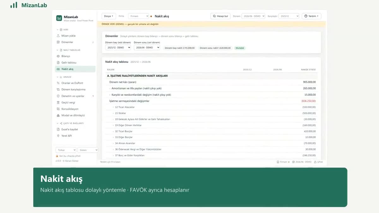This screenshot has height=213, width=379.
Task: Click the MizanLab logo in the sidebar
Action: (x=59, y=18)
